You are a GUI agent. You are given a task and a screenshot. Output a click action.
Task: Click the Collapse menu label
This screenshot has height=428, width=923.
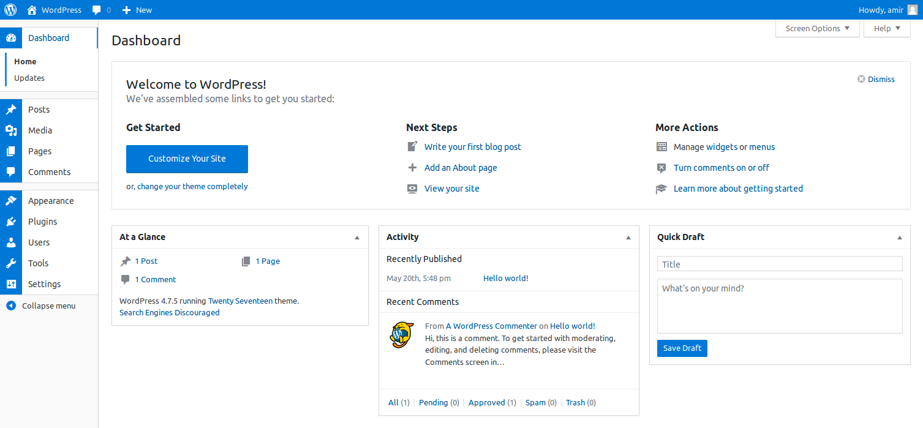click(x=49, y=306)
